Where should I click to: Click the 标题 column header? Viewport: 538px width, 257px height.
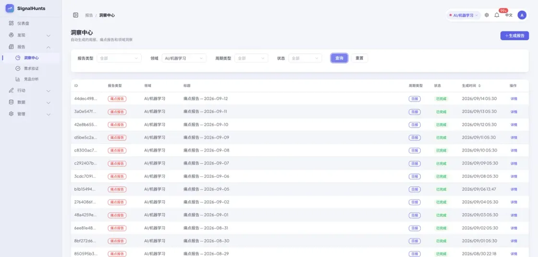click(x=187, y=86)
